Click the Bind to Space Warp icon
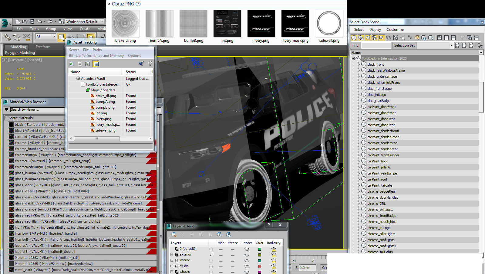485x274 pixels. (x=27, y=37)
